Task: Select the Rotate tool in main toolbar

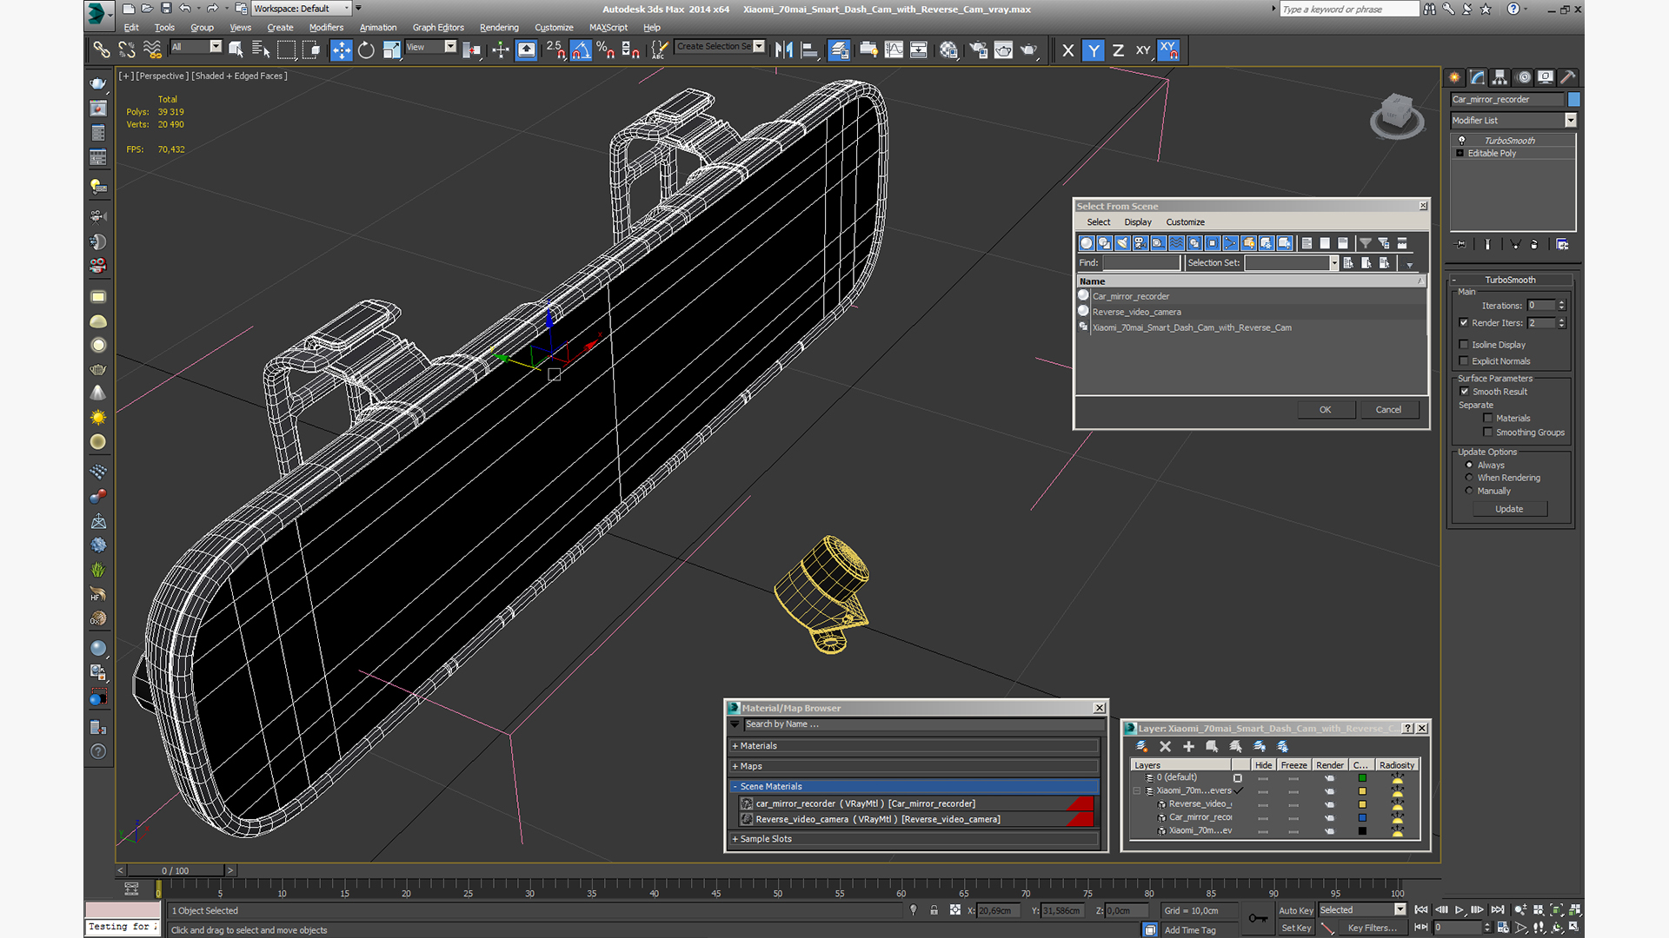Action: tap(366, 50)
